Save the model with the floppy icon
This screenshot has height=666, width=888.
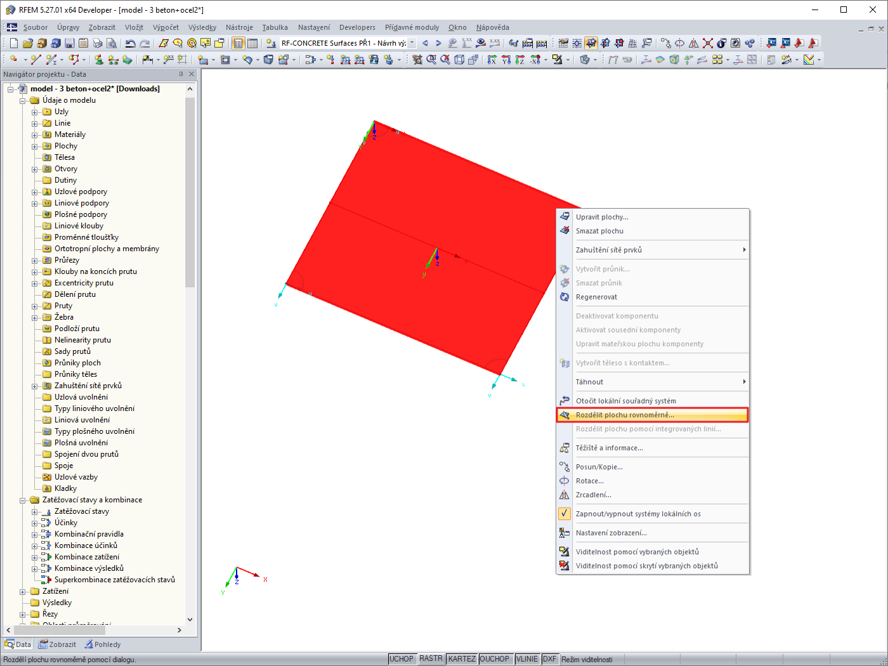(x=70, y=43)
